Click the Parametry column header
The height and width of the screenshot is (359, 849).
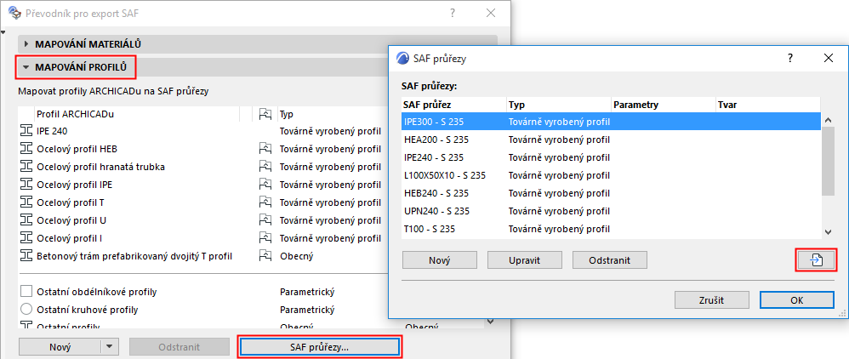664,105
